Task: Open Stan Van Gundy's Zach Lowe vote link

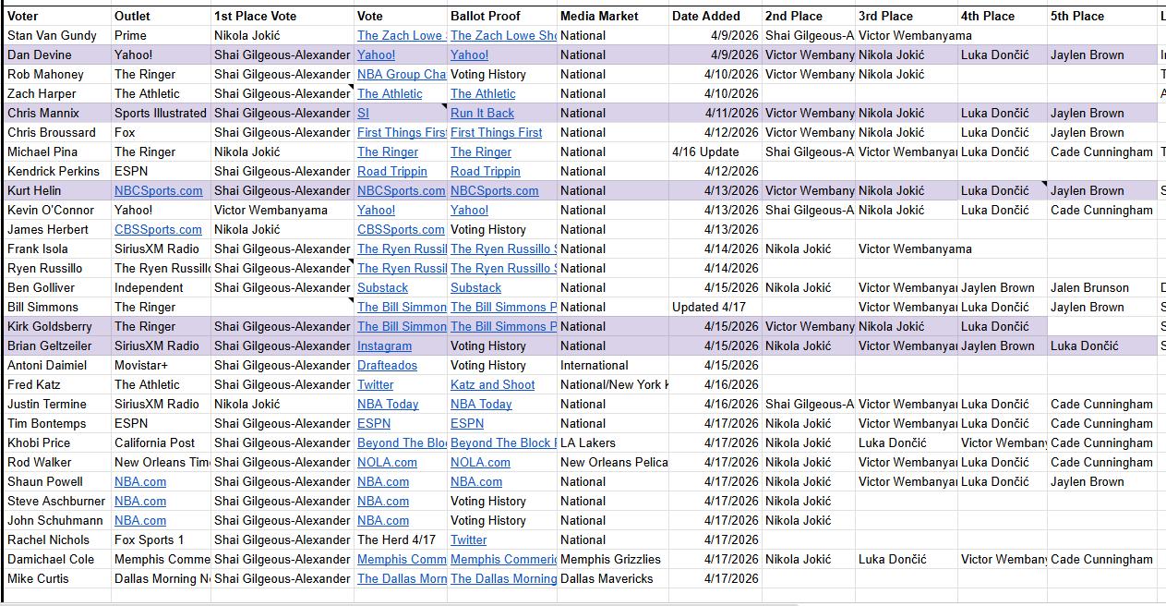Action: (402, 36)
